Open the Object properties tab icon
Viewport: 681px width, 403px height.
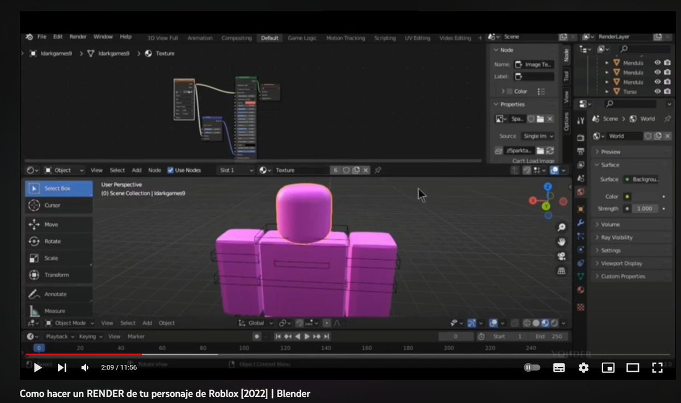coord(581,209)
